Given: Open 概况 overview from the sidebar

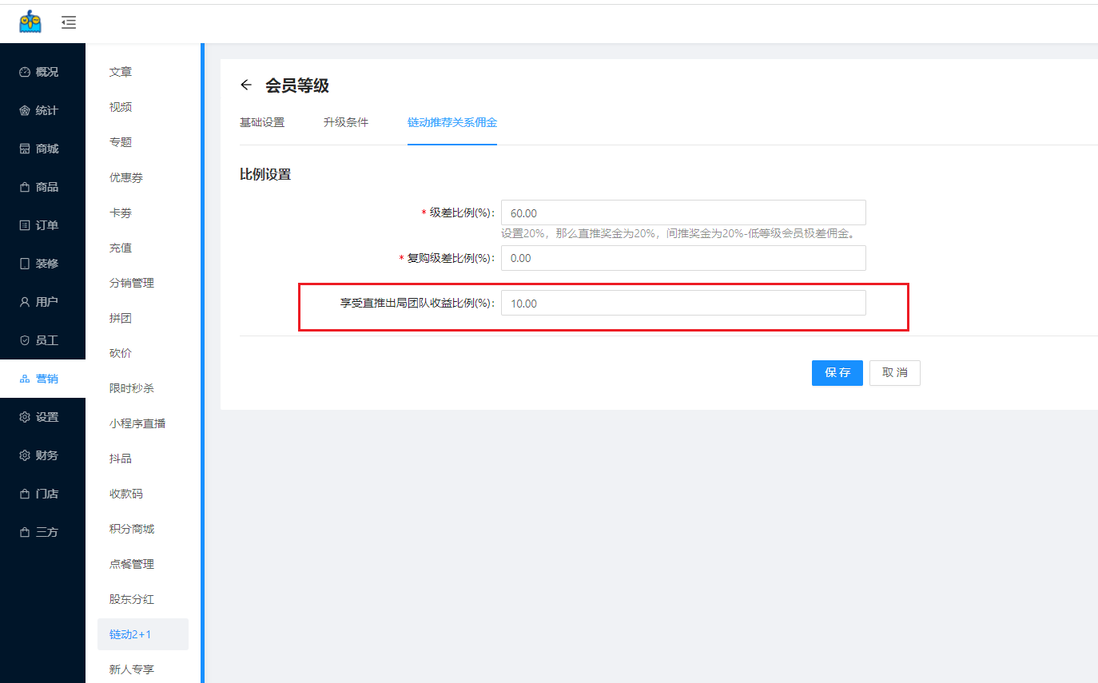Looking at the screenshot, I should click(x=42, y=72).
